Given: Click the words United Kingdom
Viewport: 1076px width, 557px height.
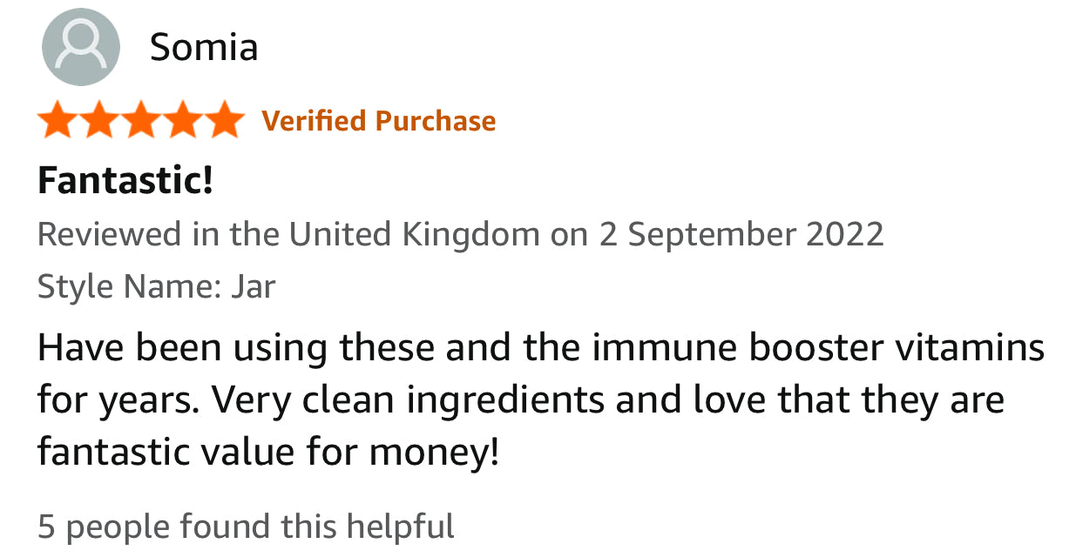Looking at the screenshot, I should click(x=414, y=234).
